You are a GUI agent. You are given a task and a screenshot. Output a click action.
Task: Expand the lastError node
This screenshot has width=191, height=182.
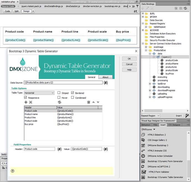coord(150,84)
